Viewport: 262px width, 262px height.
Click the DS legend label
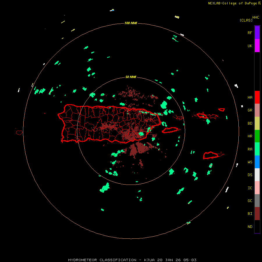[x=250, y=175]
